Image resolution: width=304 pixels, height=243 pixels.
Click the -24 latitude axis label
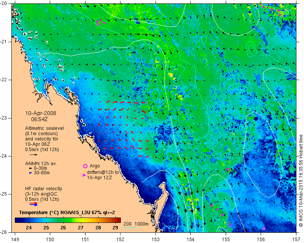(x=4, y=156)
